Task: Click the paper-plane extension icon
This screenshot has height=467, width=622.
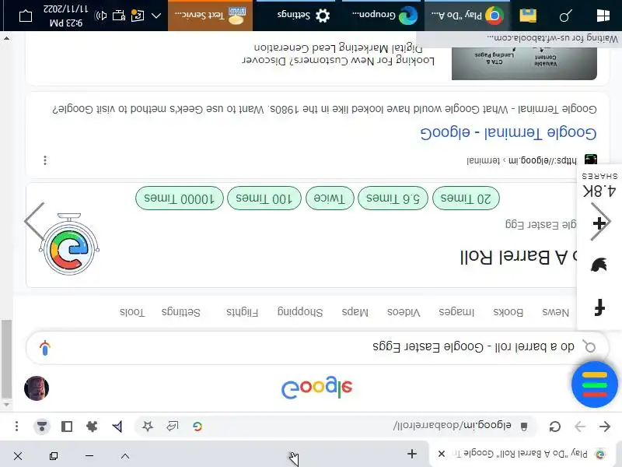Action: pos(117,426)
